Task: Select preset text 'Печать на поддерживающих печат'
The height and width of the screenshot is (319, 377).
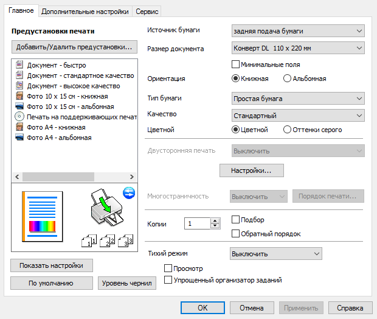Action: tap(81, 117)
